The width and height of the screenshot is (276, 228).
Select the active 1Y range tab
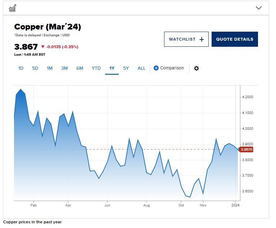coord(112,68)
